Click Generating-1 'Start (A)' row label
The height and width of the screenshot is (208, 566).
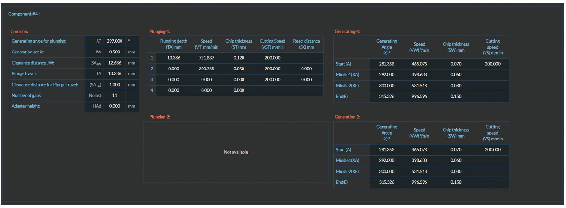tap(344, 64)
